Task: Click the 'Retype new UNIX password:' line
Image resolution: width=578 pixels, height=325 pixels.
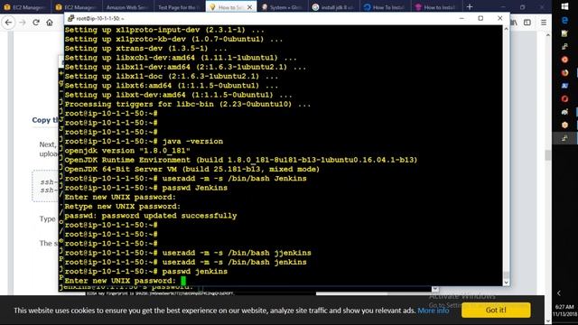Action: point(123,207)
